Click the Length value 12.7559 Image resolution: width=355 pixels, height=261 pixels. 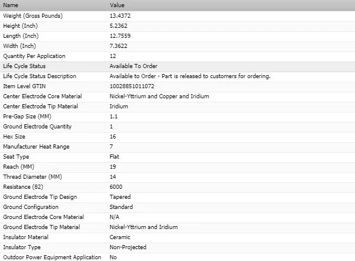point(121,36)
